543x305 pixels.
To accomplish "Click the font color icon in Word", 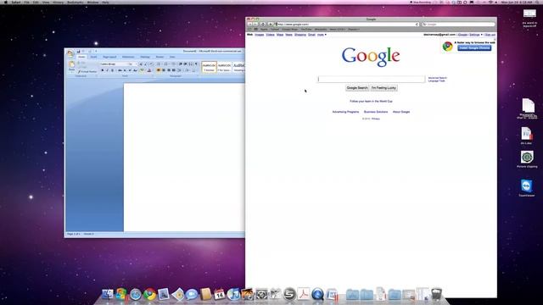I will pyautogui.click(x=149, y=70).
